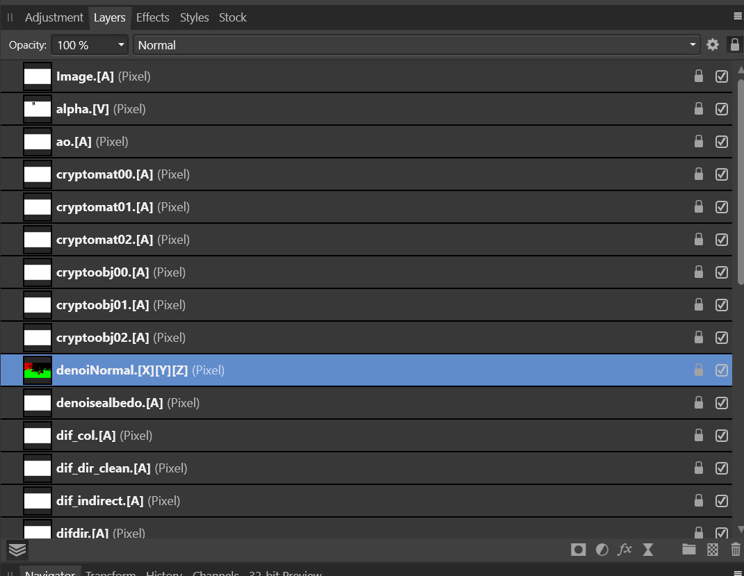Click the denoiNormal layer thumbnail
The width and height of the screenshot is (744, 576).
[38, 370]
